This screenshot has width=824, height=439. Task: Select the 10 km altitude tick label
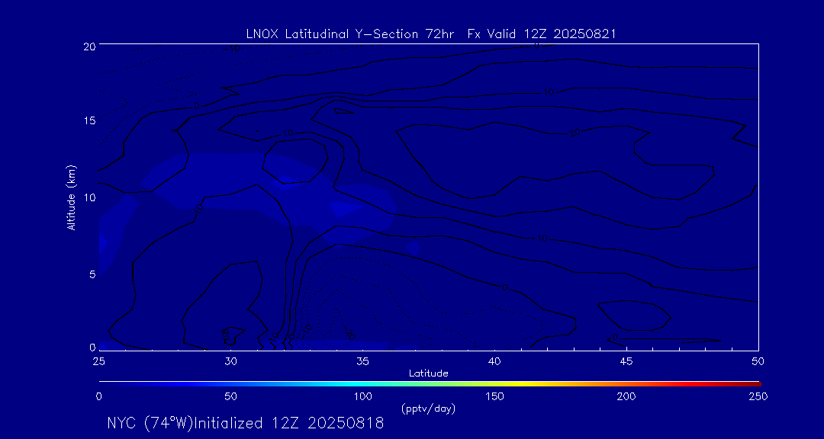tap(89, 197)
